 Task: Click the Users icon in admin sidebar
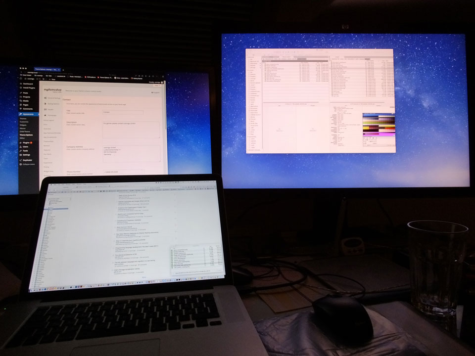pos(20,147)
